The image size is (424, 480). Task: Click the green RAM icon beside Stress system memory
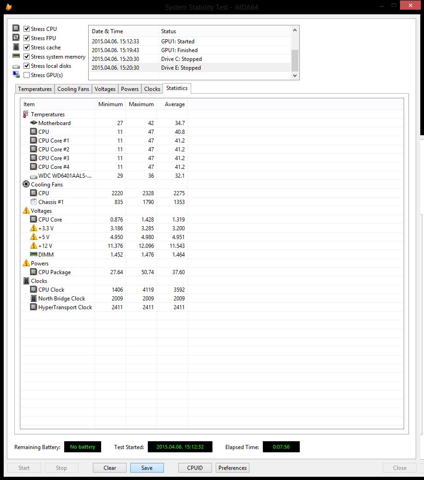[x=16, y=56]
